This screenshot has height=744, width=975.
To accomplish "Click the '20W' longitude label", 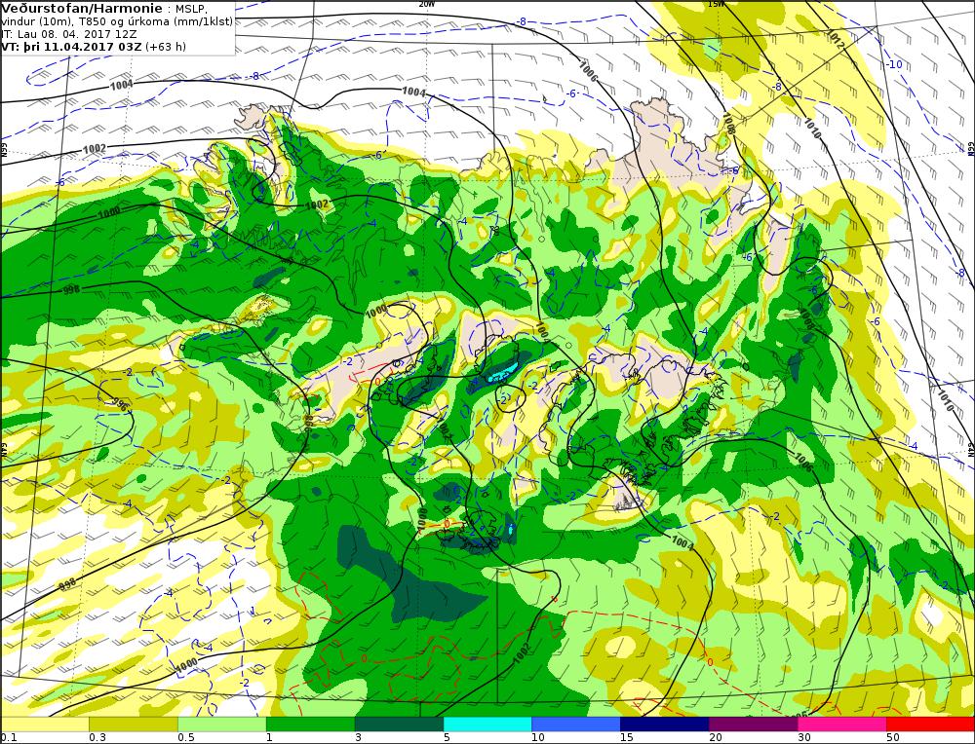I will (427, 4).
